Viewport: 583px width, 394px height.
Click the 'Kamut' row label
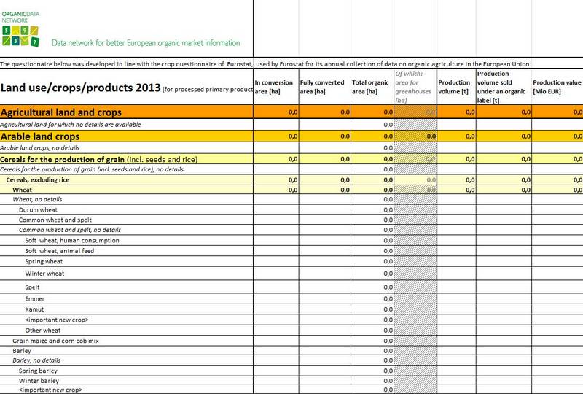point(34,309)
